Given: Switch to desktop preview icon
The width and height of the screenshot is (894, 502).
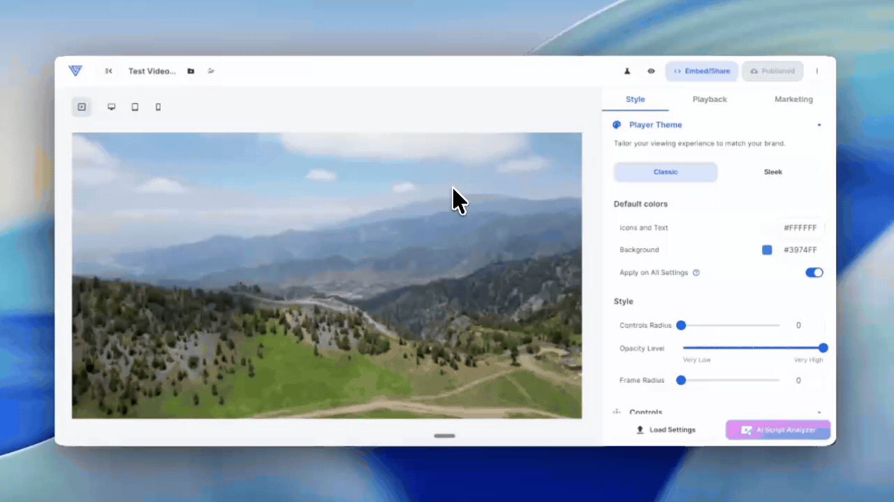Looking at the screenshot, I should click(111, 107).
